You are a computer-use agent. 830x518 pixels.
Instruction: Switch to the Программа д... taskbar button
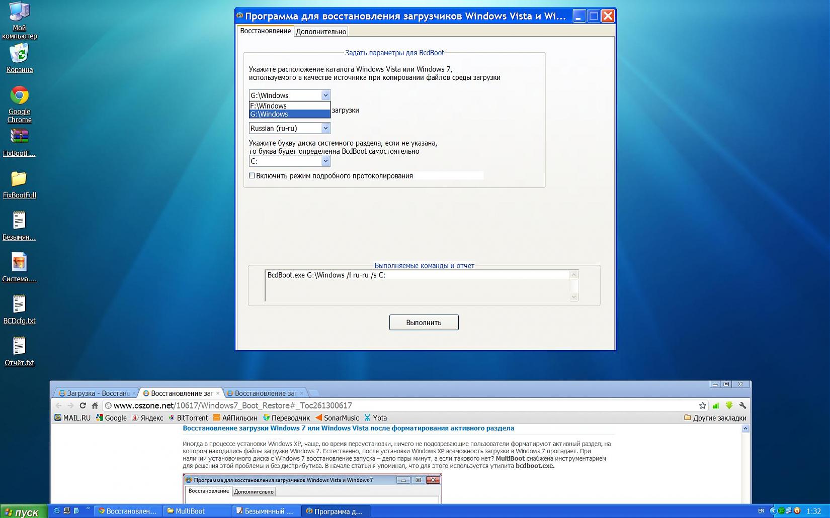click(x=335, y=511)
